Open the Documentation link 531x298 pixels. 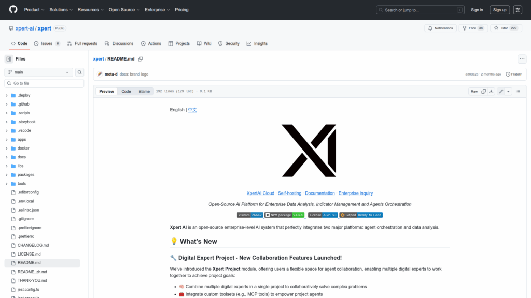pyautogui.click(x=319, y=193)
